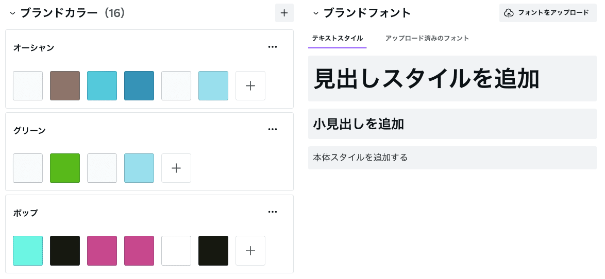Select the dark blue swatch in オーシャン

pyautogui.click(x=139, y=85)
